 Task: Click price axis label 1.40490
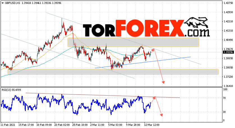pos(228,40)
